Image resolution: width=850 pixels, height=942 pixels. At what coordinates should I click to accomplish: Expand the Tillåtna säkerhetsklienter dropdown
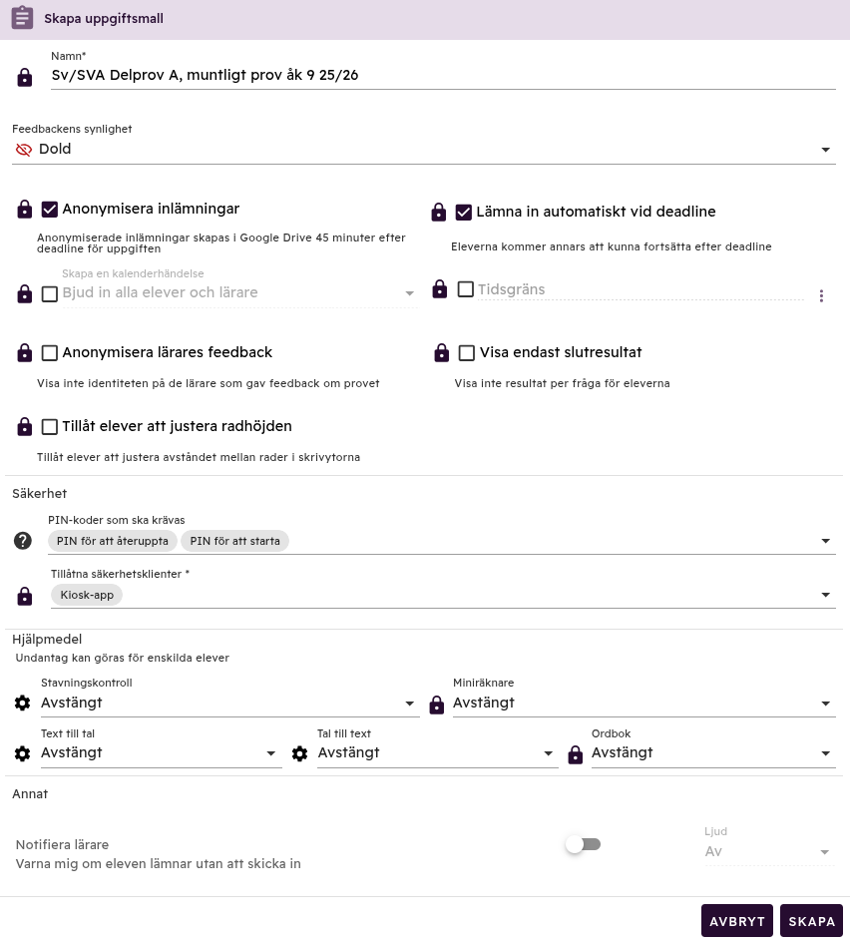[x=825, y=595]
